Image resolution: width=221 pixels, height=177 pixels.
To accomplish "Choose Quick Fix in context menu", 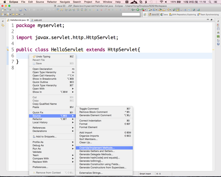I will tap(52, 112).
